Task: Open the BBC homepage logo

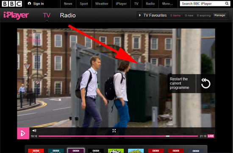Action: click(12, 4)
